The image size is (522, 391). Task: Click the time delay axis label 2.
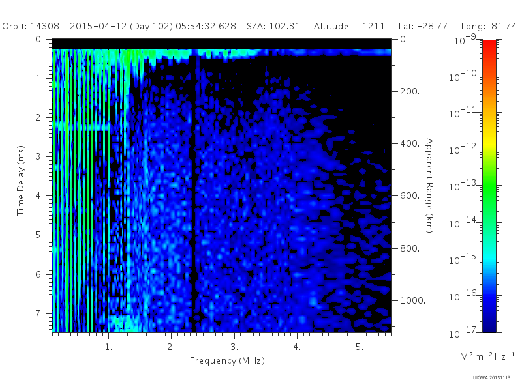[39, 117]
